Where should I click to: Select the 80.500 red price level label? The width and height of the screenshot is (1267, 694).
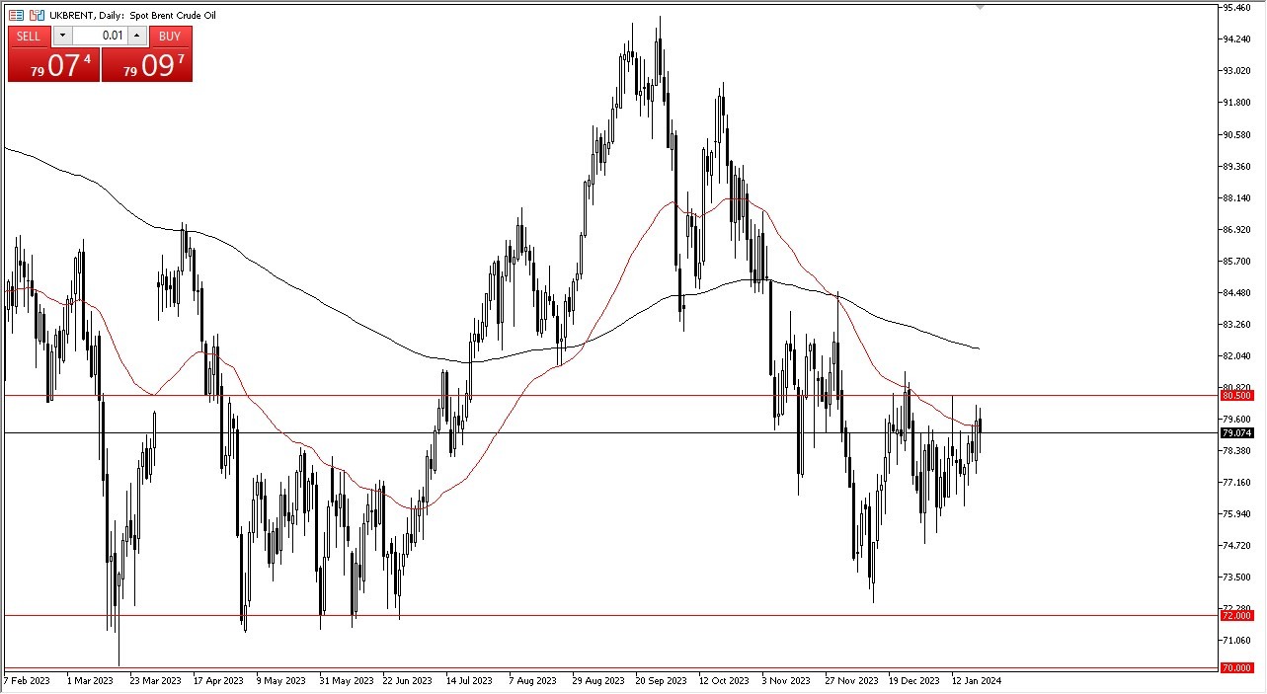1236,395
